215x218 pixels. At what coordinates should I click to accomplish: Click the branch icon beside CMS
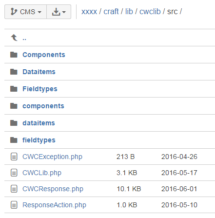[14, 12]
